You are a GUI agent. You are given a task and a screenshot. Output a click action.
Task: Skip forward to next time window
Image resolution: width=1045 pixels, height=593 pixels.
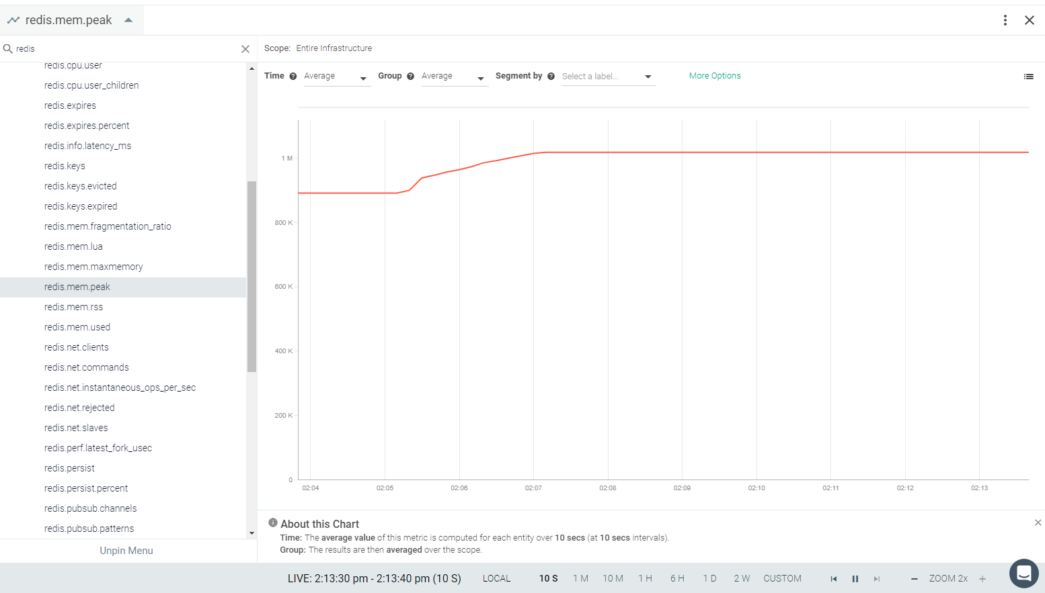click(877, 579)
